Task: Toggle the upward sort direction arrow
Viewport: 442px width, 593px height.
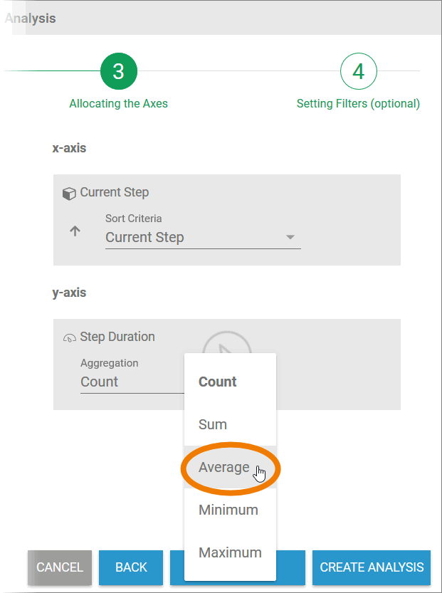Action: [75, 231]
